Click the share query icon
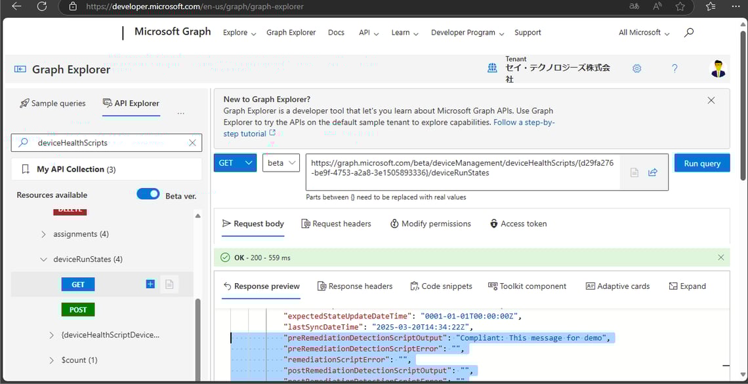The image size is (748, 384). [653, 172]
